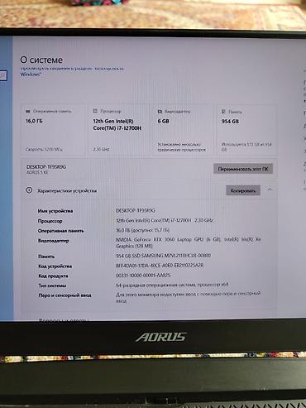Select the 64-разрядная операционная система value

[172, 285]
